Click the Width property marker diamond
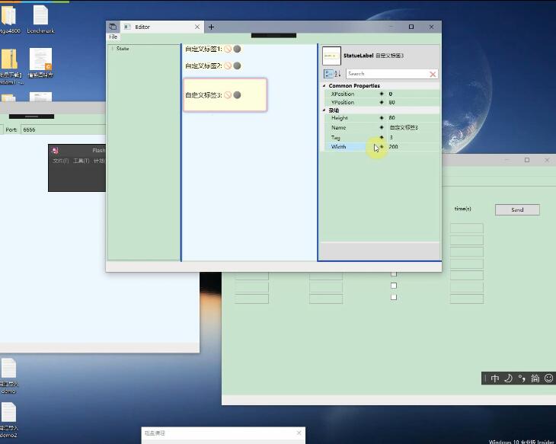 [382, 146]
